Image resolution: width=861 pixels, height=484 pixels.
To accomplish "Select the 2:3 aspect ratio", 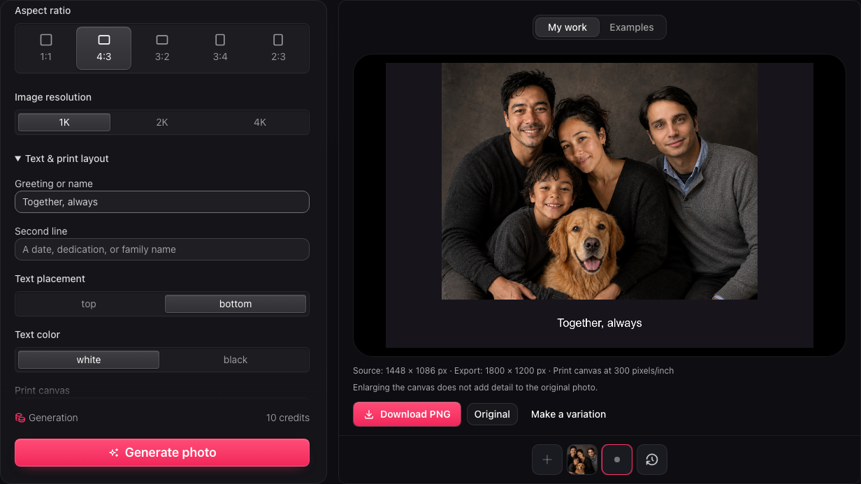I will coord(278,48).
